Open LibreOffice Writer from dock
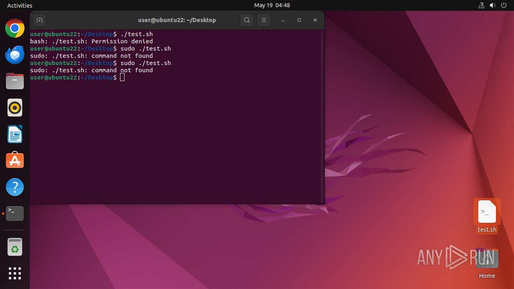The height and width of the screenshot is (289, 514). [15, 134]
